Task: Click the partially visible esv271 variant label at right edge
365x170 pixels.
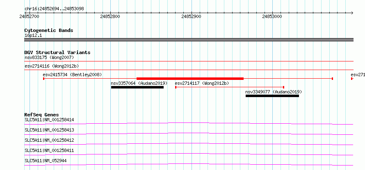Action: click(358, 75)
